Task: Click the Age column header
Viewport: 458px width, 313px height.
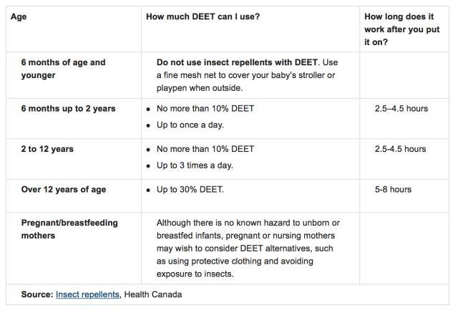Action: (19, 16)
